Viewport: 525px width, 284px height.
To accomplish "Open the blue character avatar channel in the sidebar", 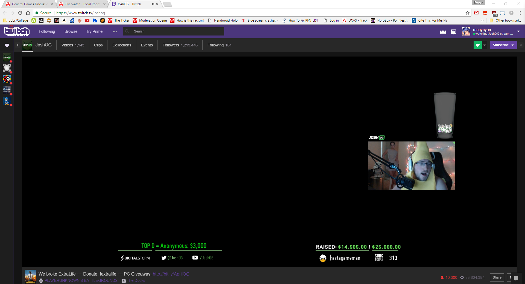I will tap(7, 101).
